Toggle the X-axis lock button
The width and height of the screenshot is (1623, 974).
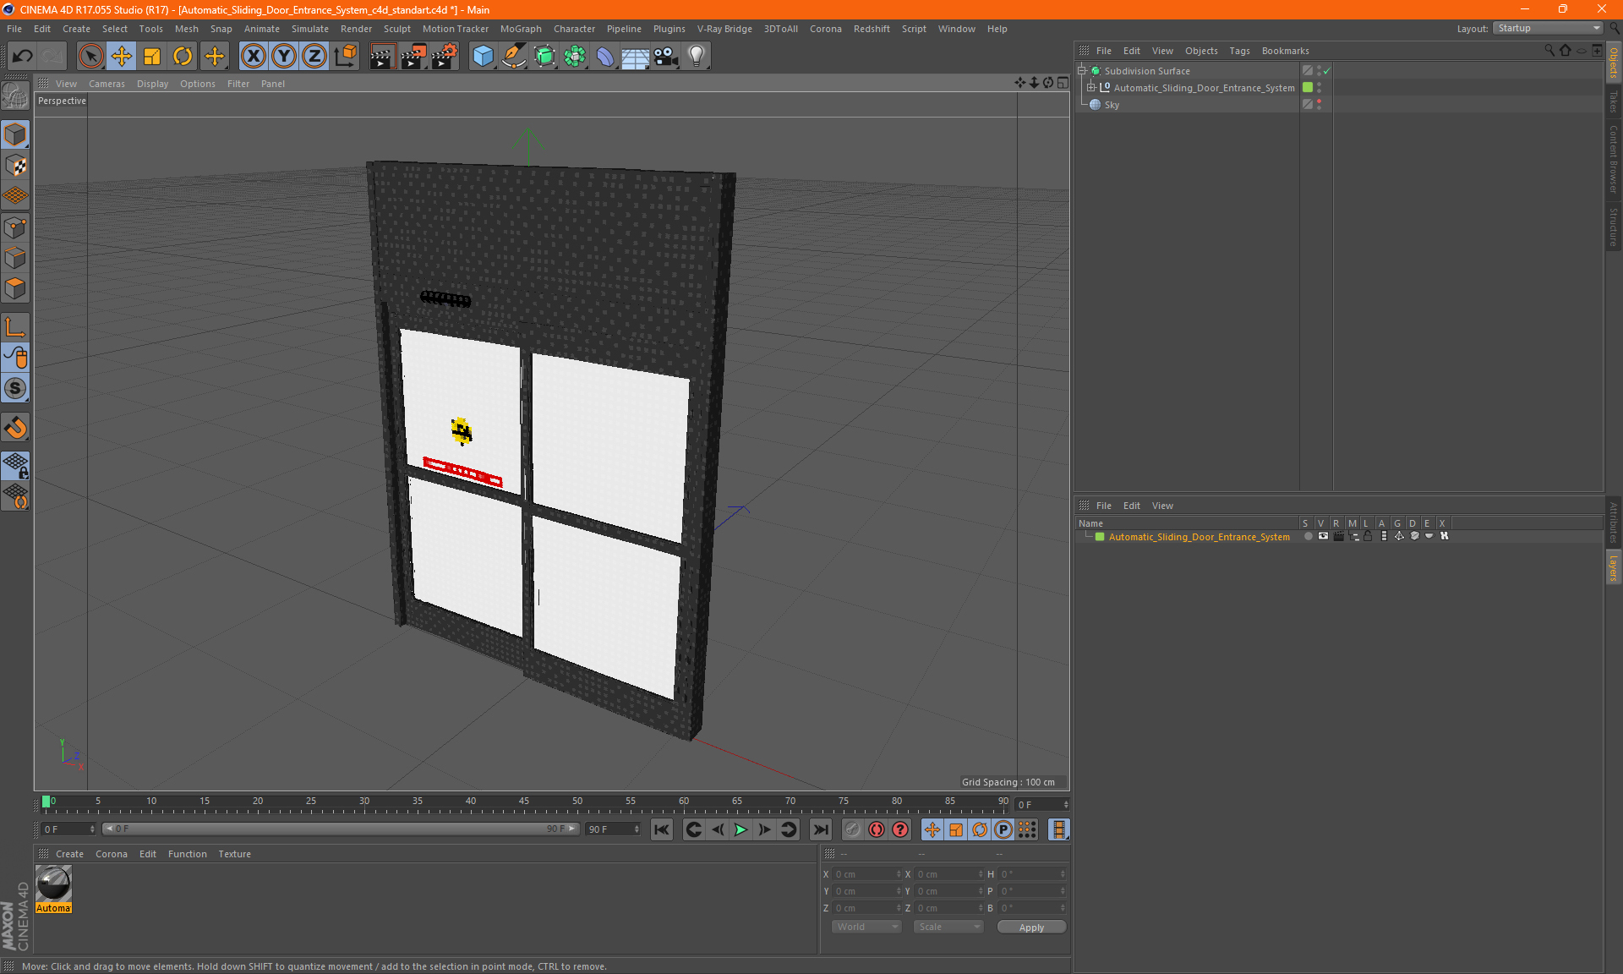tap(253, 57)
